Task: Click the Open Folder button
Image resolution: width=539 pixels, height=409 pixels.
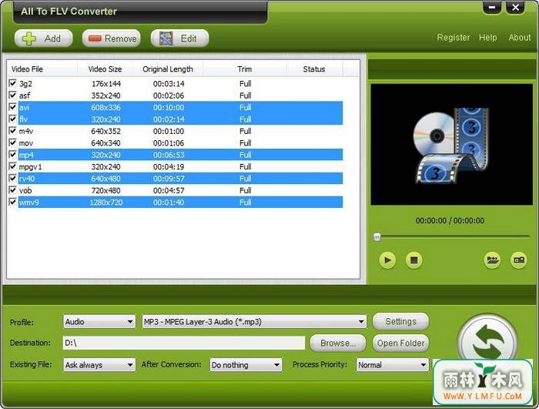Action: pyautogui.click(x=401, y=343)
